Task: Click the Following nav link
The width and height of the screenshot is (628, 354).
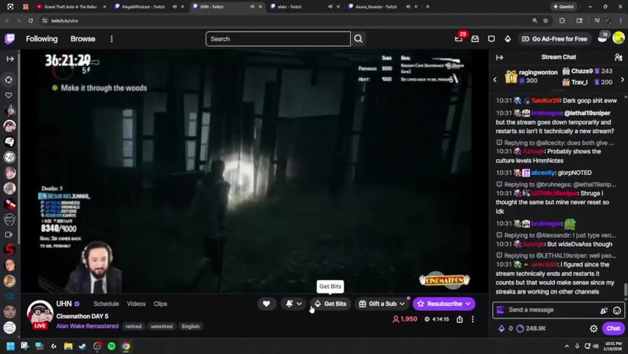Action: [x=42, y=39]
